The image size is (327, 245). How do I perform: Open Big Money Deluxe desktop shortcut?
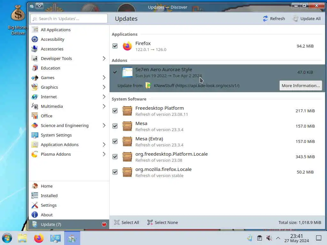point(18,20)
